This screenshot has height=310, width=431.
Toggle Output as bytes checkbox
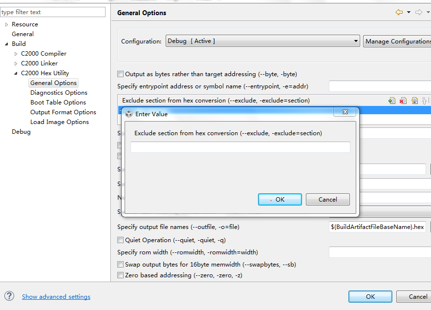click(120, 74)
